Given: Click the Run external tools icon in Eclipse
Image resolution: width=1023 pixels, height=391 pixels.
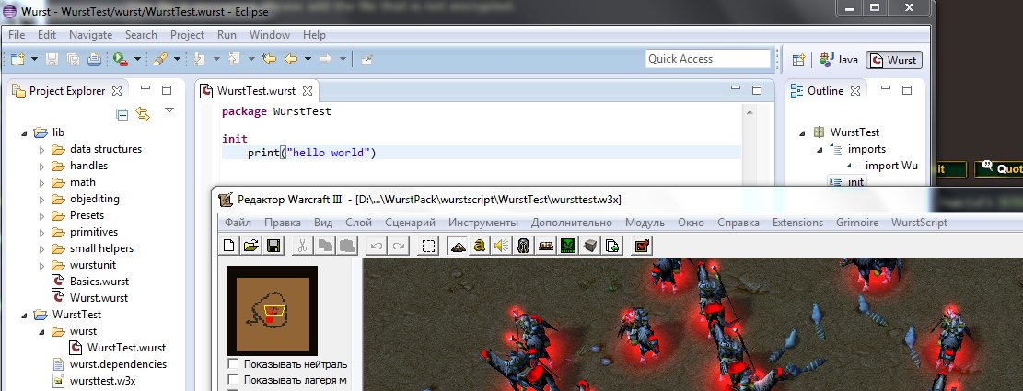Looking at the screenshot, I should pos(120,59).
